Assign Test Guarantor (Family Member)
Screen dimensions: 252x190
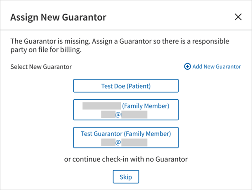pyautogui.click(x=126, y=138)
